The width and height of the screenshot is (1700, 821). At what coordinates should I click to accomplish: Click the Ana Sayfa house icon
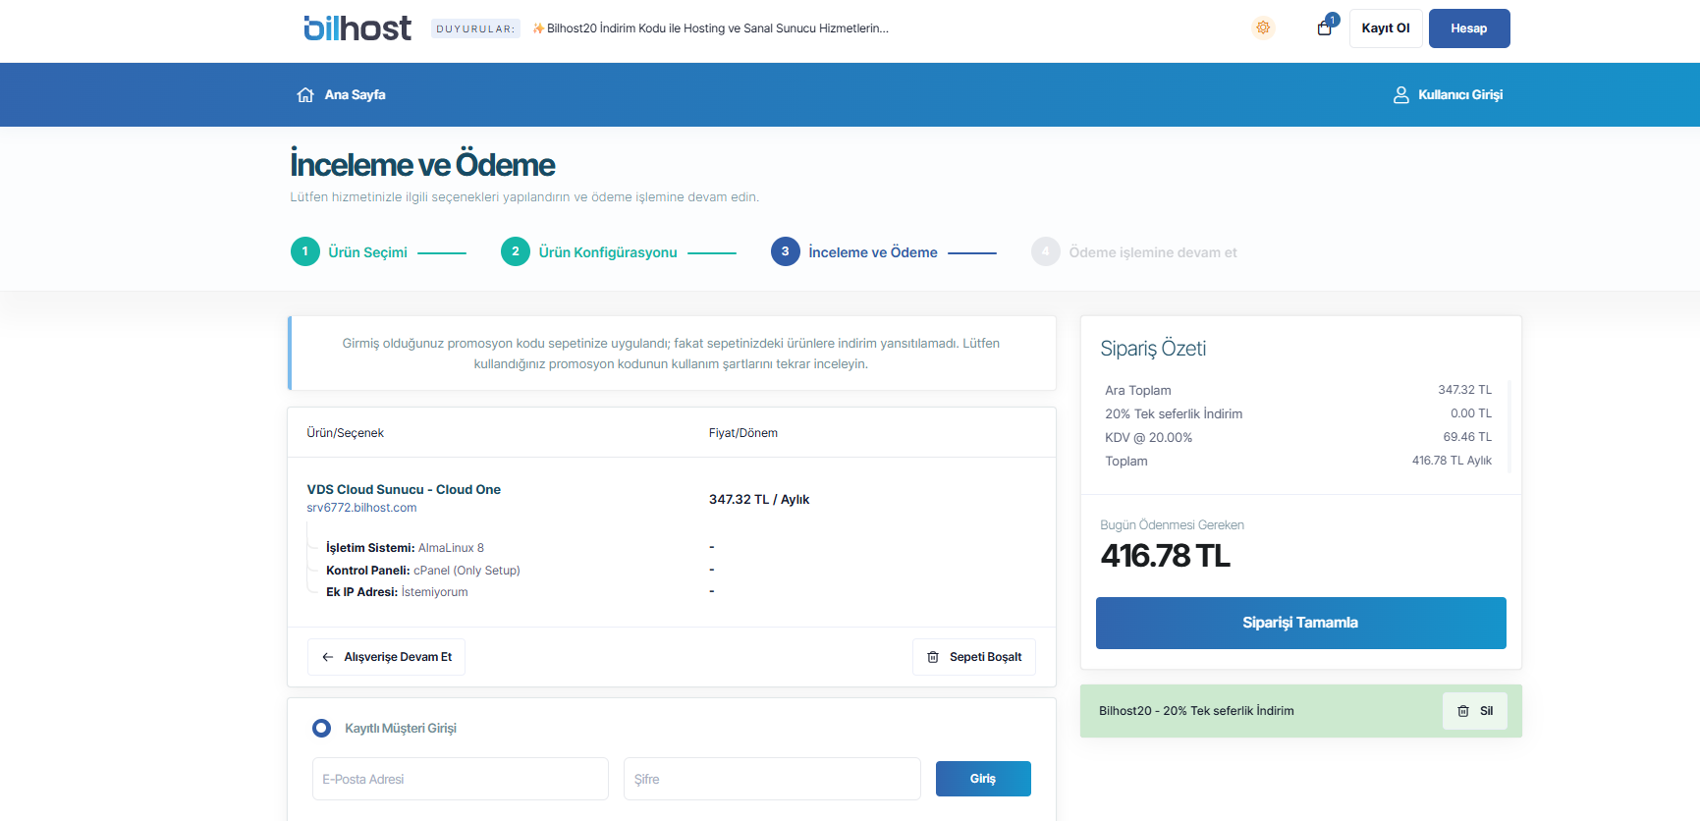click(305, 95)
